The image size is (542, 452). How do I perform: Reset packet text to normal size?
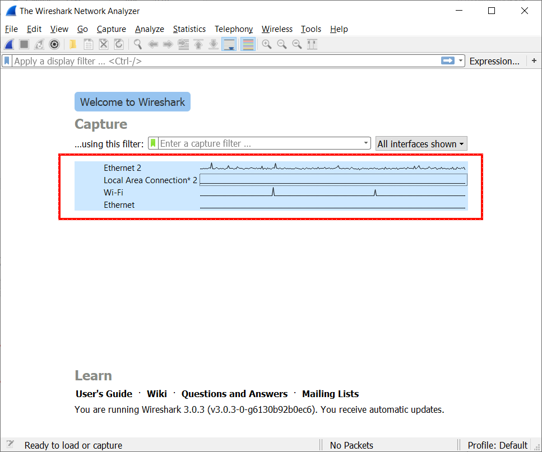[297, 44]
